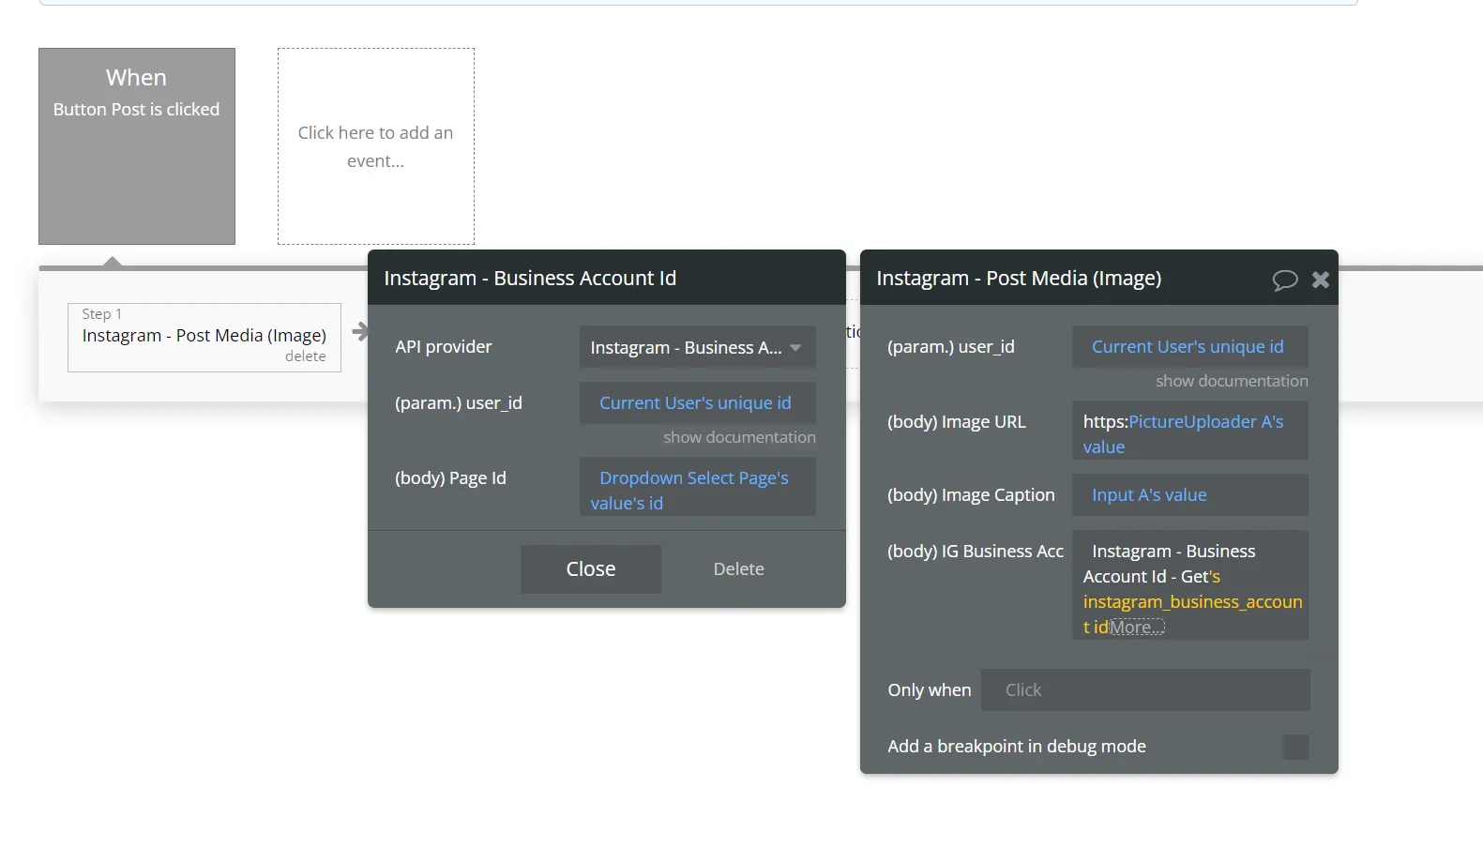Screen dimensions: 1483x863
Task: Click the 'API provider' label
Action: 444,347
